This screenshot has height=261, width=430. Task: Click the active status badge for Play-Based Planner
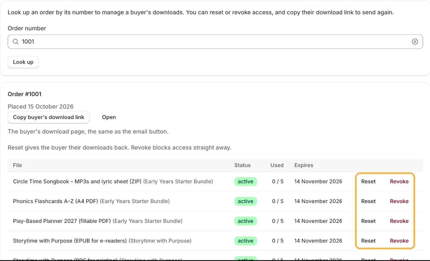[x=245, y=221]
